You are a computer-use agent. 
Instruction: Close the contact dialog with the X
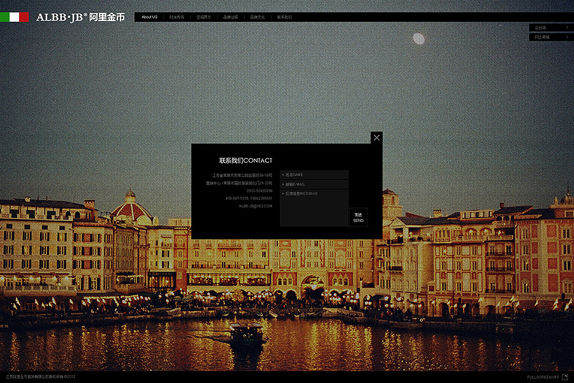376,138
